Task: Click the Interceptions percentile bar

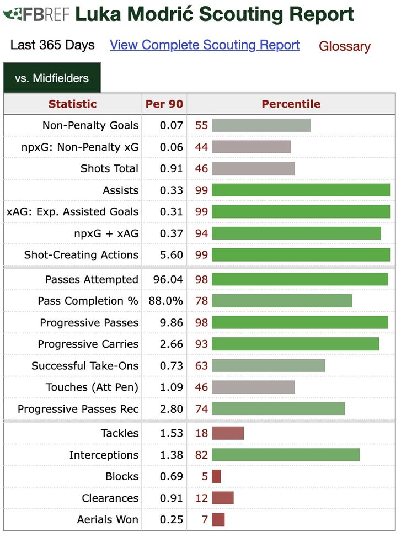Action: coord(286,455)
